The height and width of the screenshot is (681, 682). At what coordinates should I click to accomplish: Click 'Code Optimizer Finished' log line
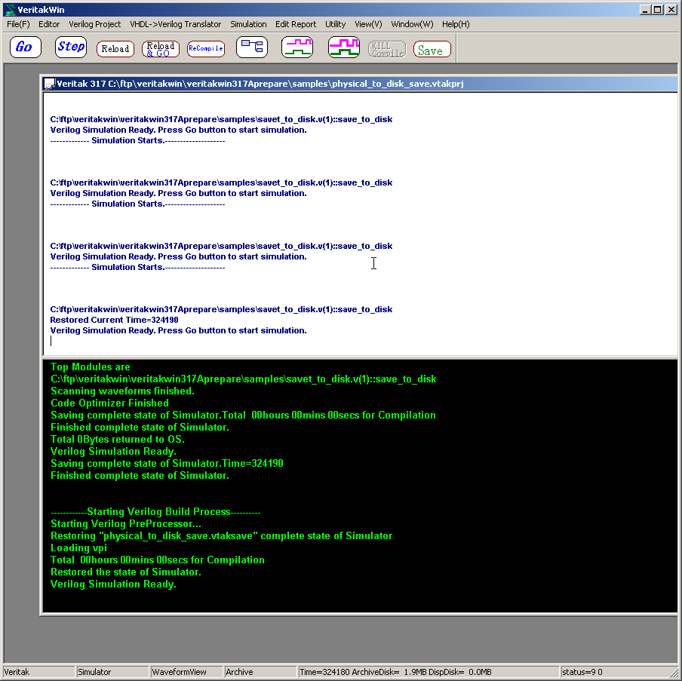tap(109, 403)
